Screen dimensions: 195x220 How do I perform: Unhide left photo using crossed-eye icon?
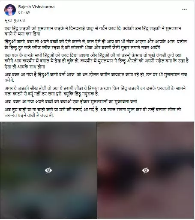point(48,170)
